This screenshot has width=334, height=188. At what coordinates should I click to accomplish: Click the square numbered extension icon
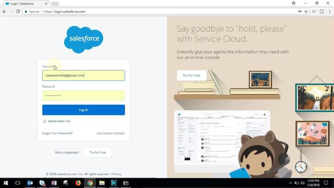(322, 11)
